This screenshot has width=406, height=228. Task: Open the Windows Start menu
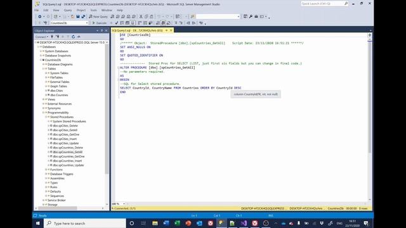[38, 223]
